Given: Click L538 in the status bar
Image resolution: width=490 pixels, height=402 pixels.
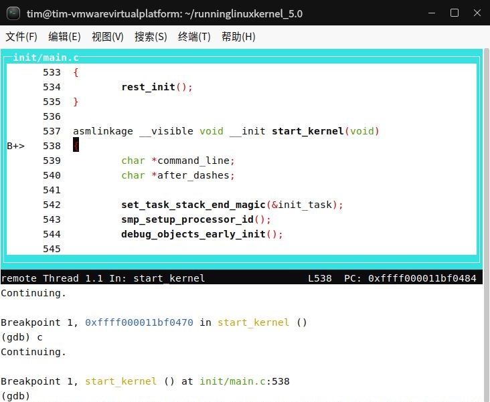Looking at the screenshot, I should coord(320,278).
